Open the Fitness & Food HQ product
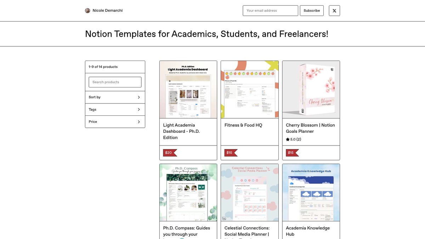Screen dimensions: 425x239 pos(243,125)
